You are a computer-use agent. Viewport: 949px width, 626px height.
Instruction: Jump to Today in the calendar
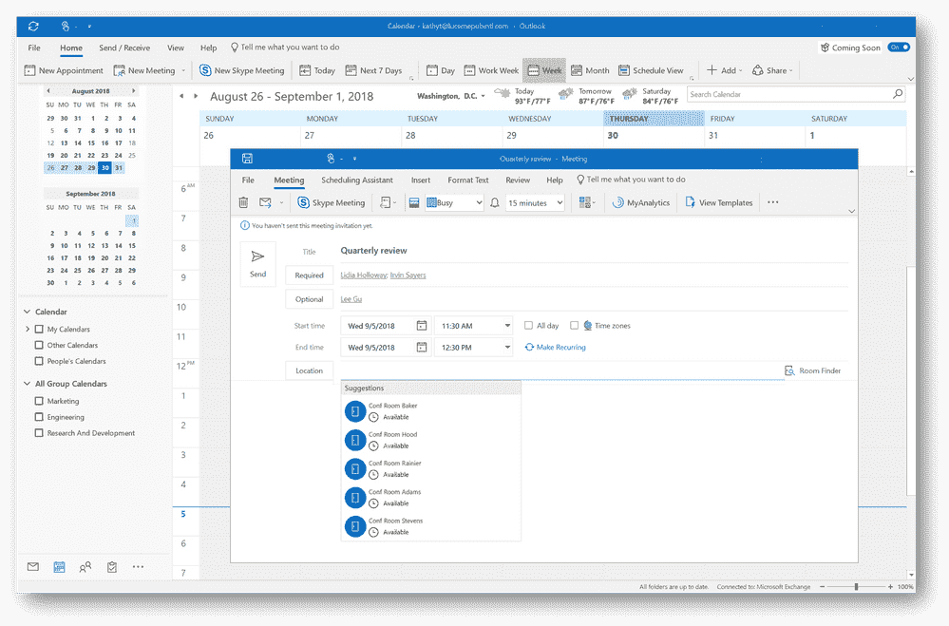[317, 71]
